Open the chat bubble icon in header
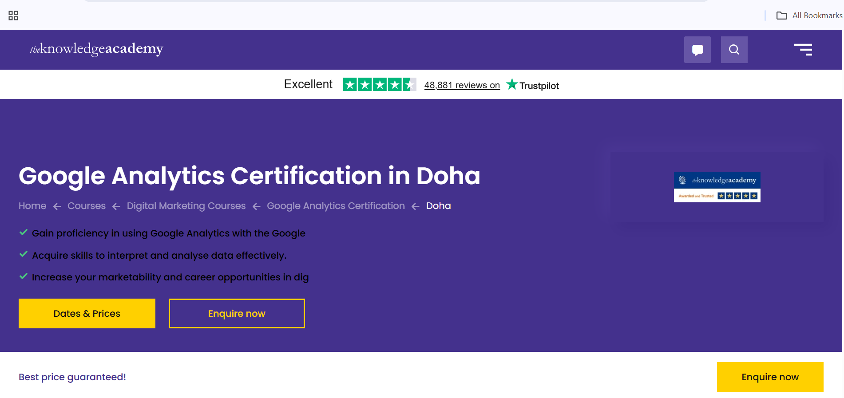 (697, 50)
